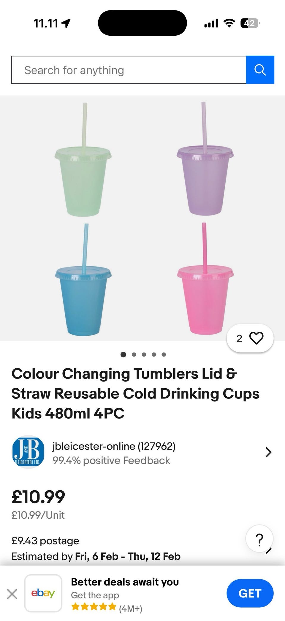Tap the Wi-Fi status icon
Viewport: 285px width, 621px height.
click(229, 23)
